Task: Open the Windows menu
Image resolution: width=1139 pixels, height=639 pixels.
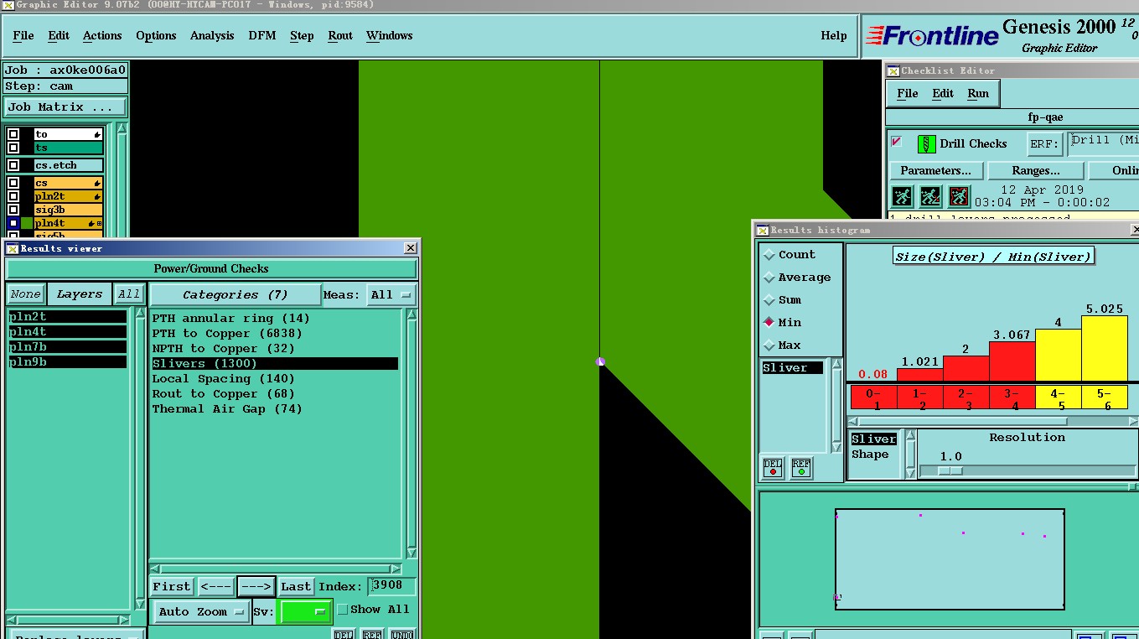Action: point(390,35)
